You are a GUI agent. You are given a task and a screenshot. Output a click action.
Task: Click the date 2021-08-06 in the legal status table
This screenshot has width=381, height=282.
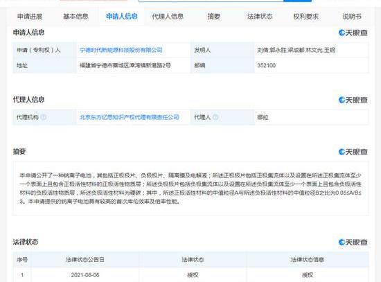coord(85,275)
